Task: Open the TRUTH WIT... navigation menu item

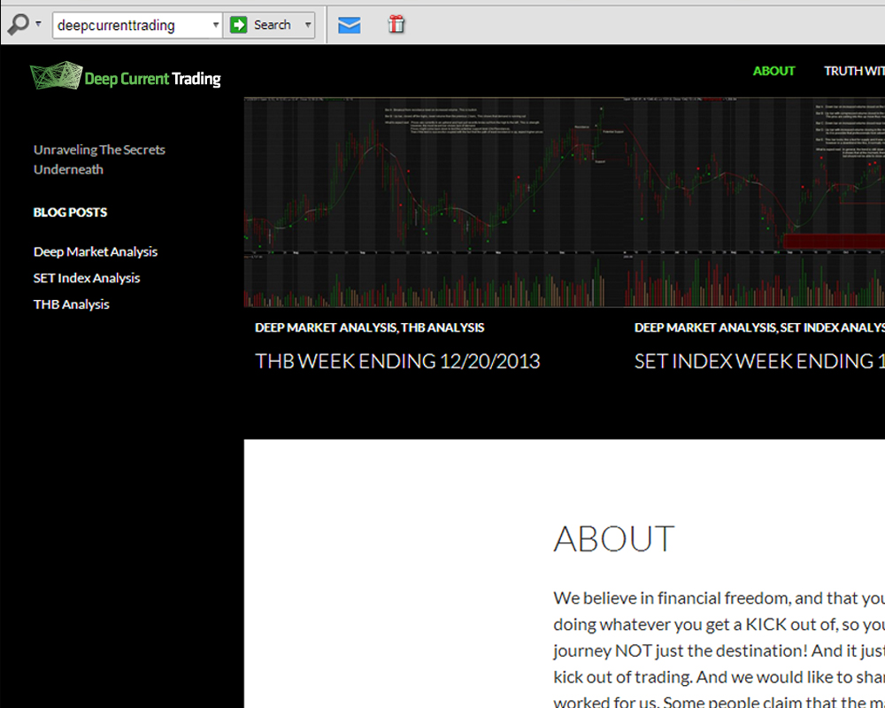Action: coord(854,71)
